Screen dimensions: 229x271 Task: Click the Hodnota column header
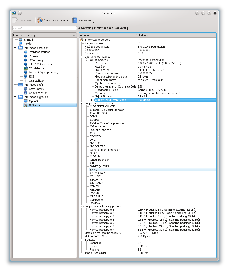point(176,35)
